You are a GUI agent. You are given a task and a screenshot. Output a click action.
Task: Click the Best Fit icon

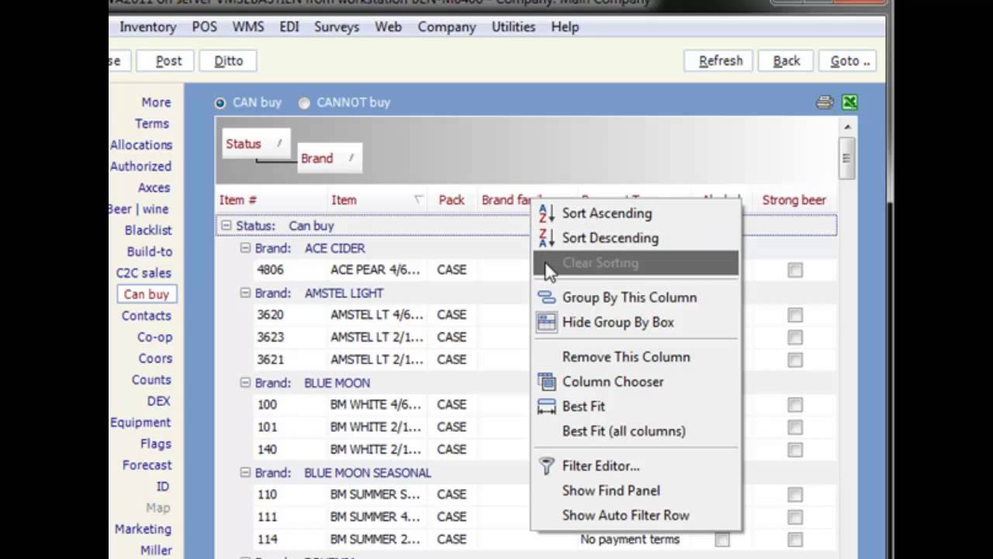pos(547,406)
